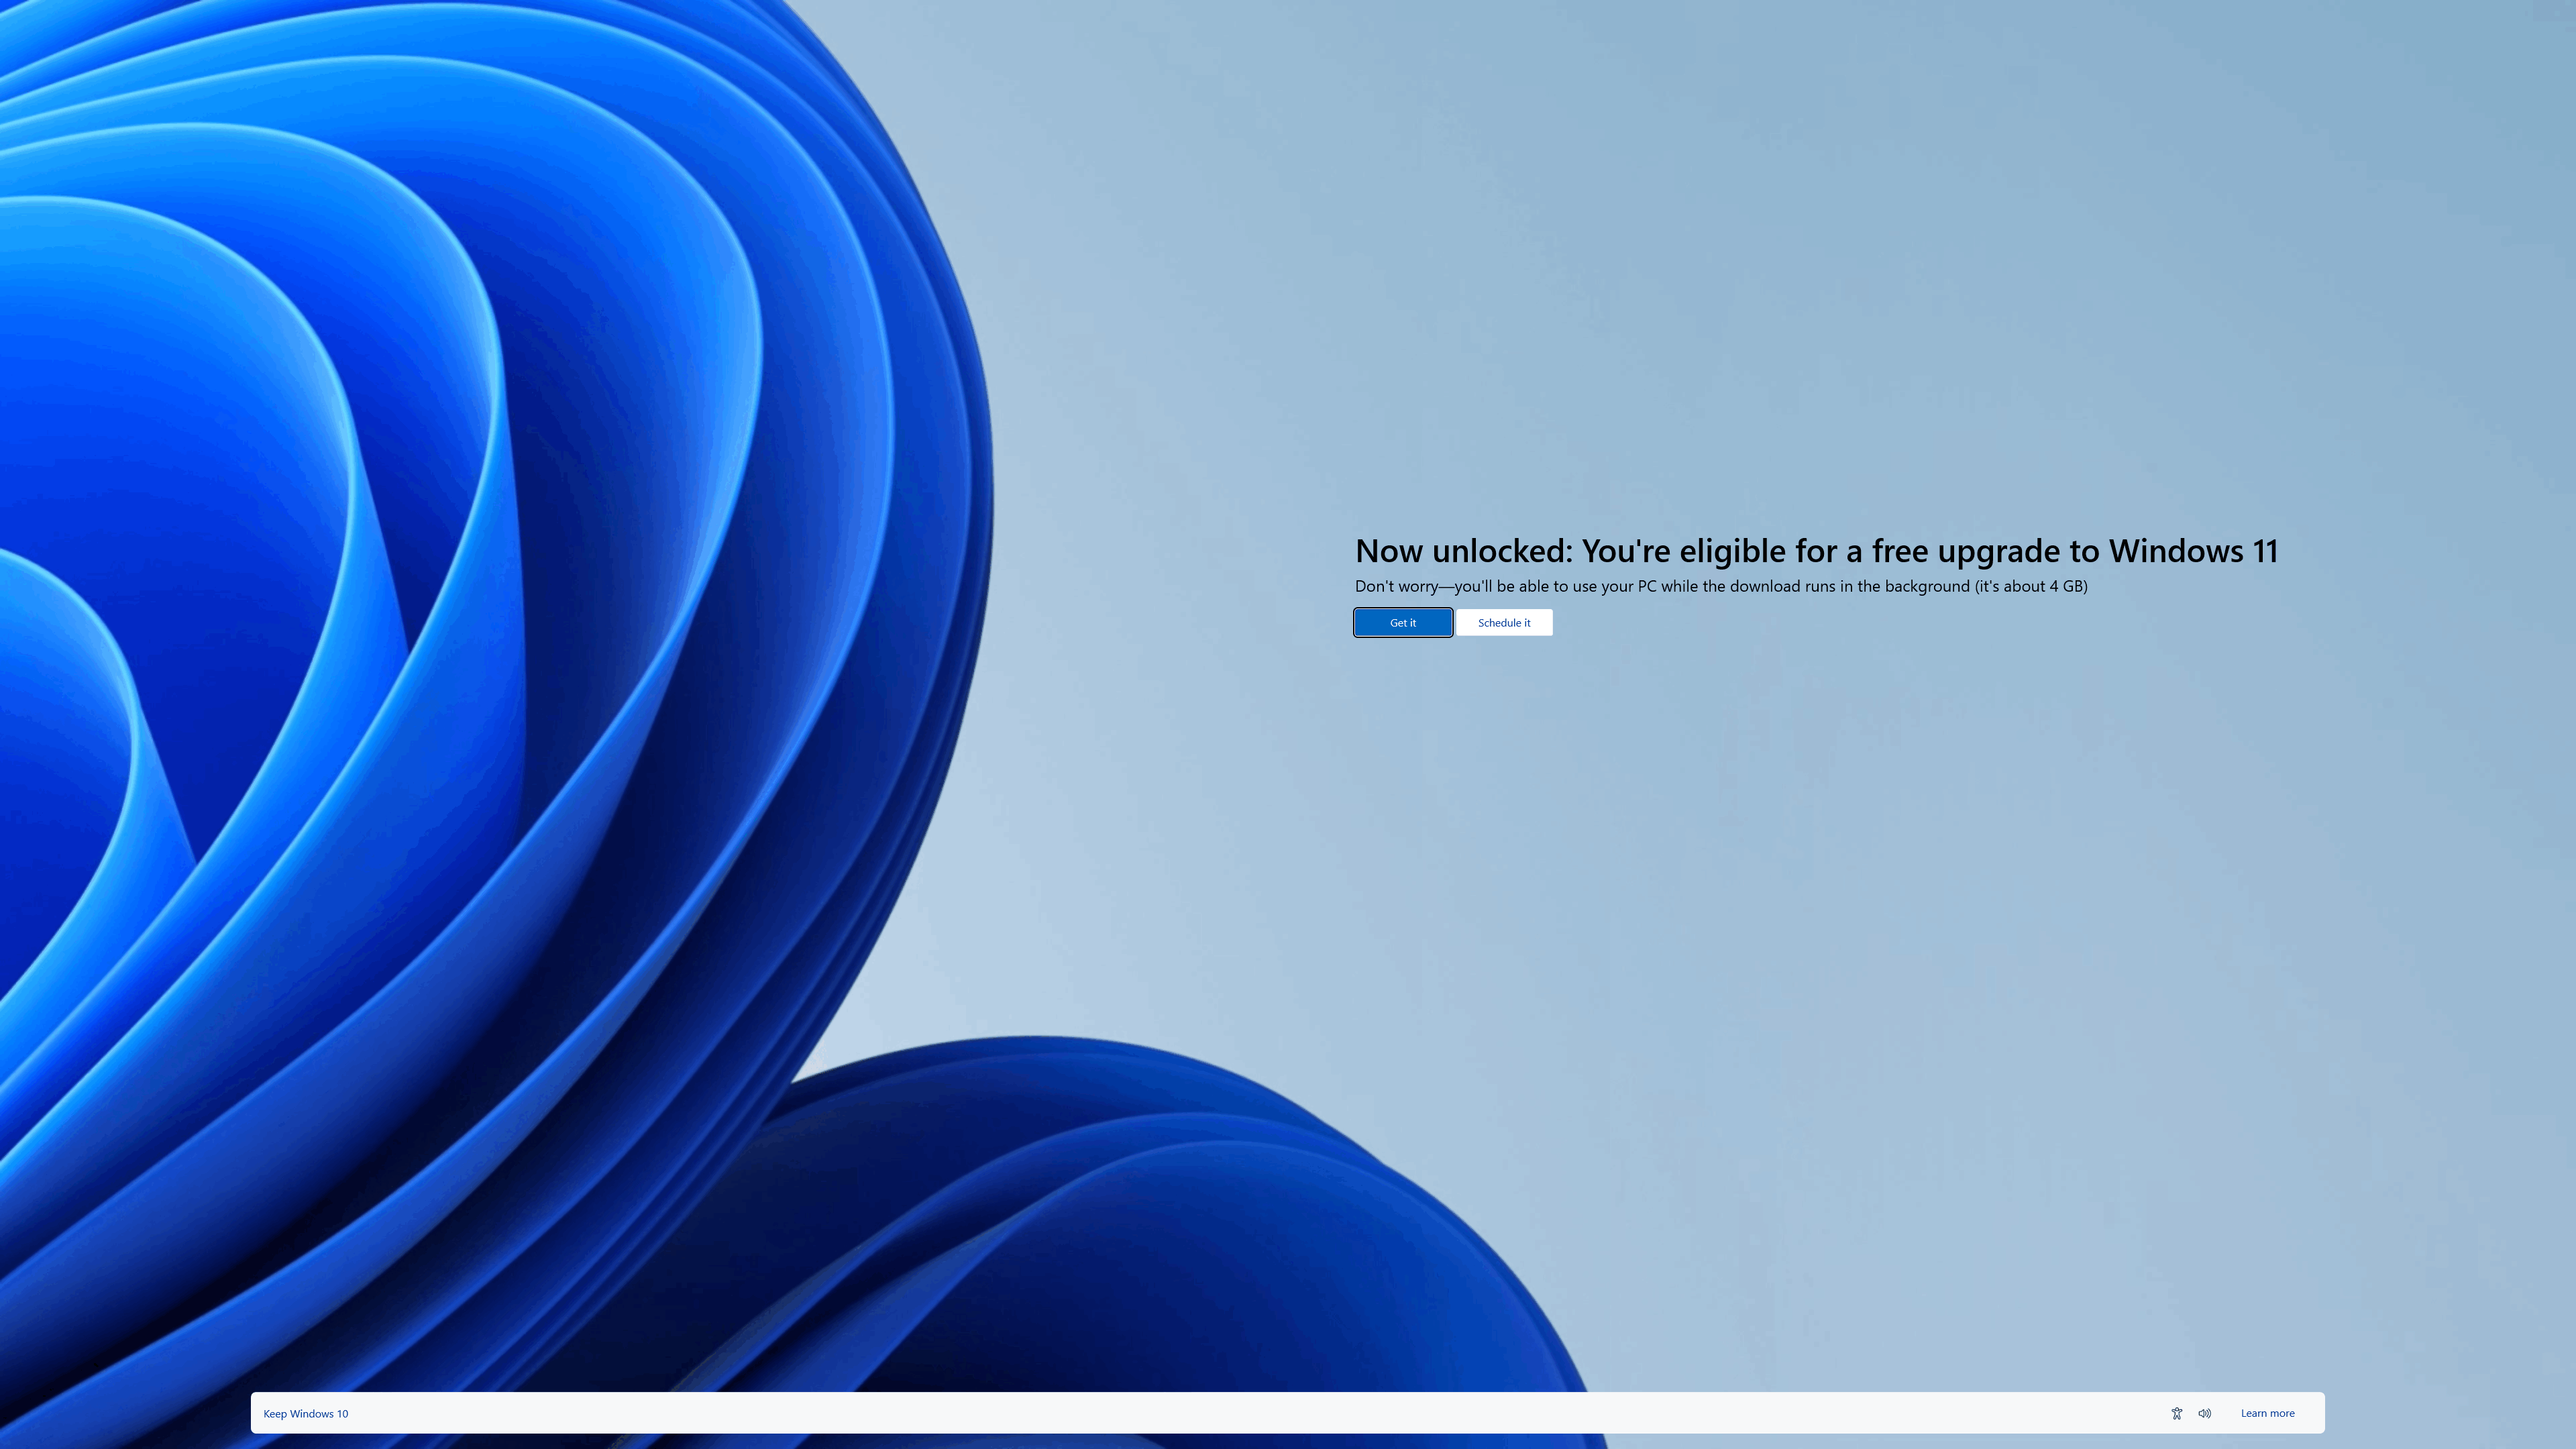Open accessibility options figure icon
This screenshot has height=1449, width=2576.
coord(2176,1413)
